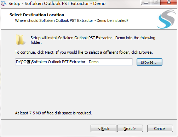The height and width of the screenshot is (137, 178).
Task: Minimize the setup window
Action: tap(146, 2)
